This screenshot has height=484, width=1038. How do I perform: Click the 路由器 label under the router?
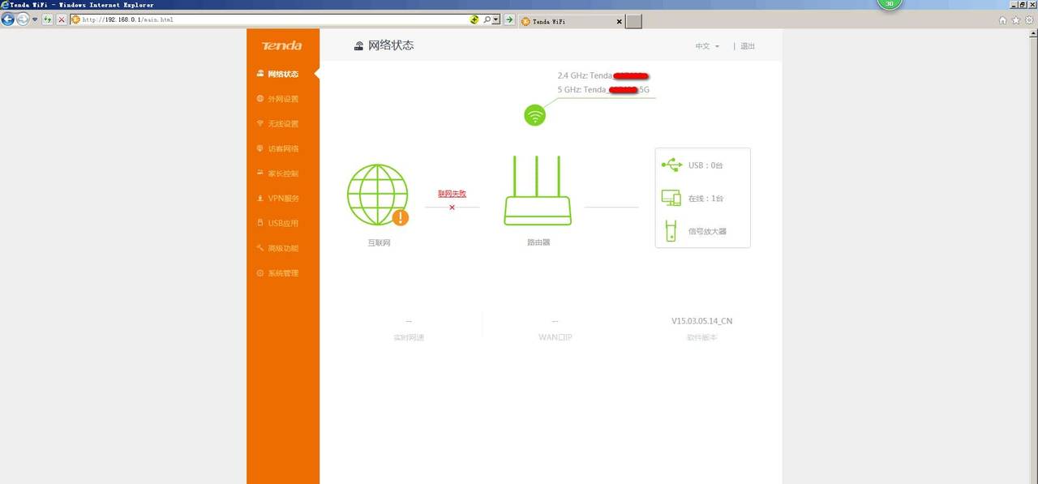coord(538,242)
